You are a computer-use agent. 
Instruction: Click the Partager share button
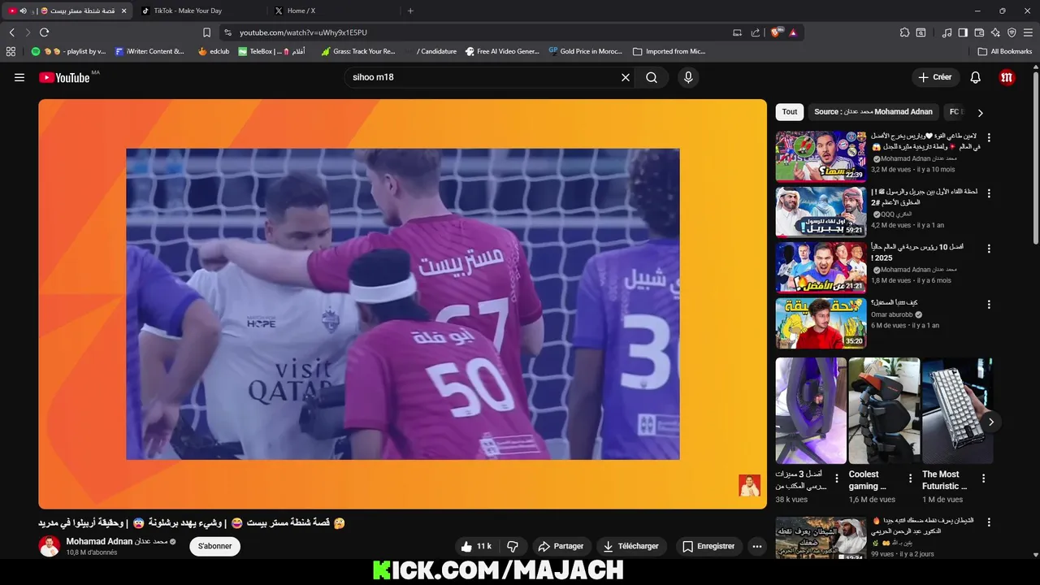point(561,547)
